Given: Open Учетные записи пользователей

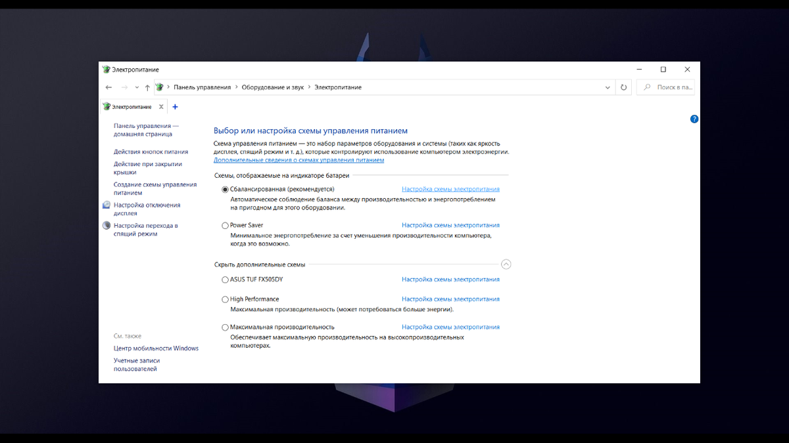Looking at the screenshot, I should [137, 365].
